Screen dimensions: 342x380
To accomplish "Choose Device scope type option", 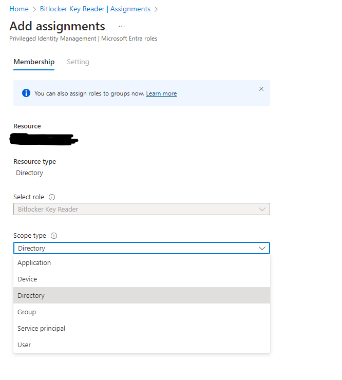I will coord(142,279).
